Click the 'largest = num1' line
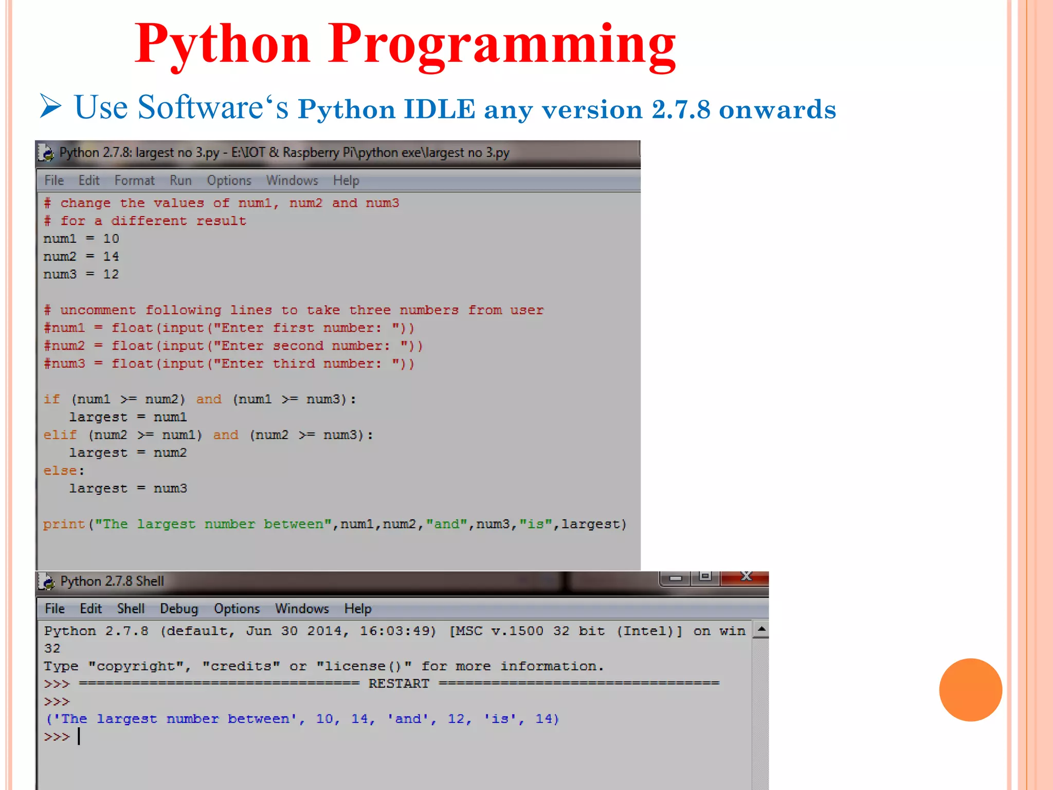Image resolution: width=1053 pixels, height=790 pixels. point(128,417)
